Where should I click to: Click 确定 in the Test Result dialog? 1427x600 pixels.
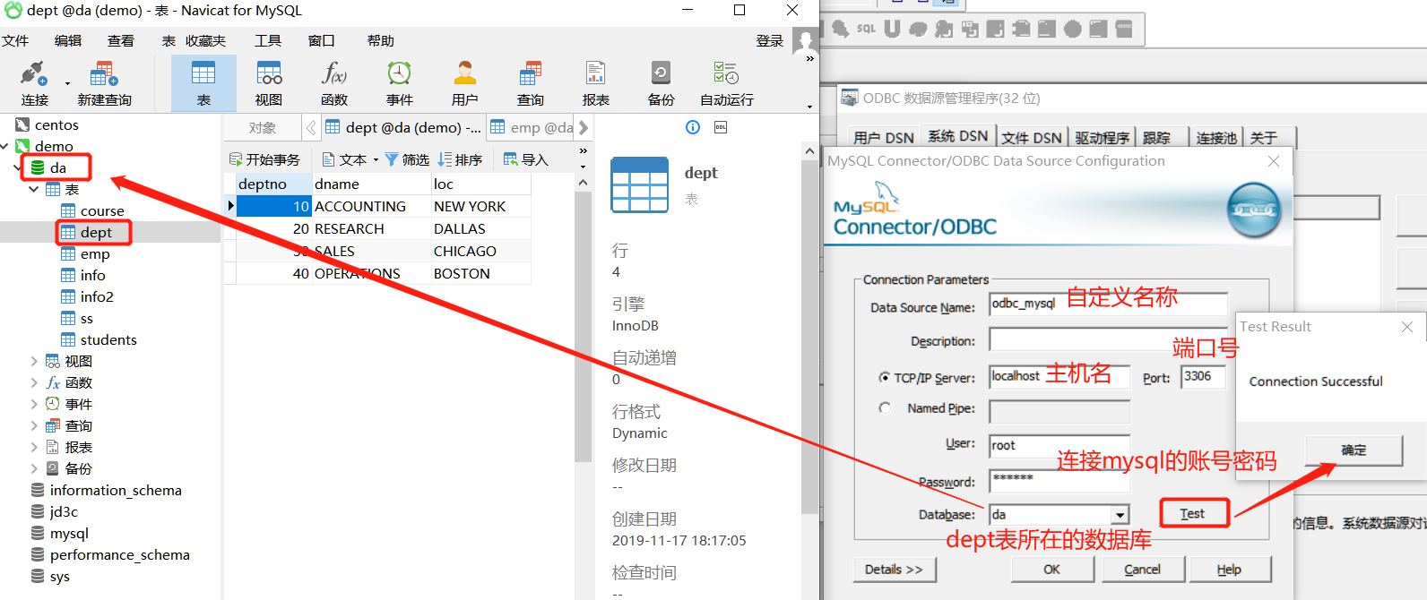(x=1353, y=450)
